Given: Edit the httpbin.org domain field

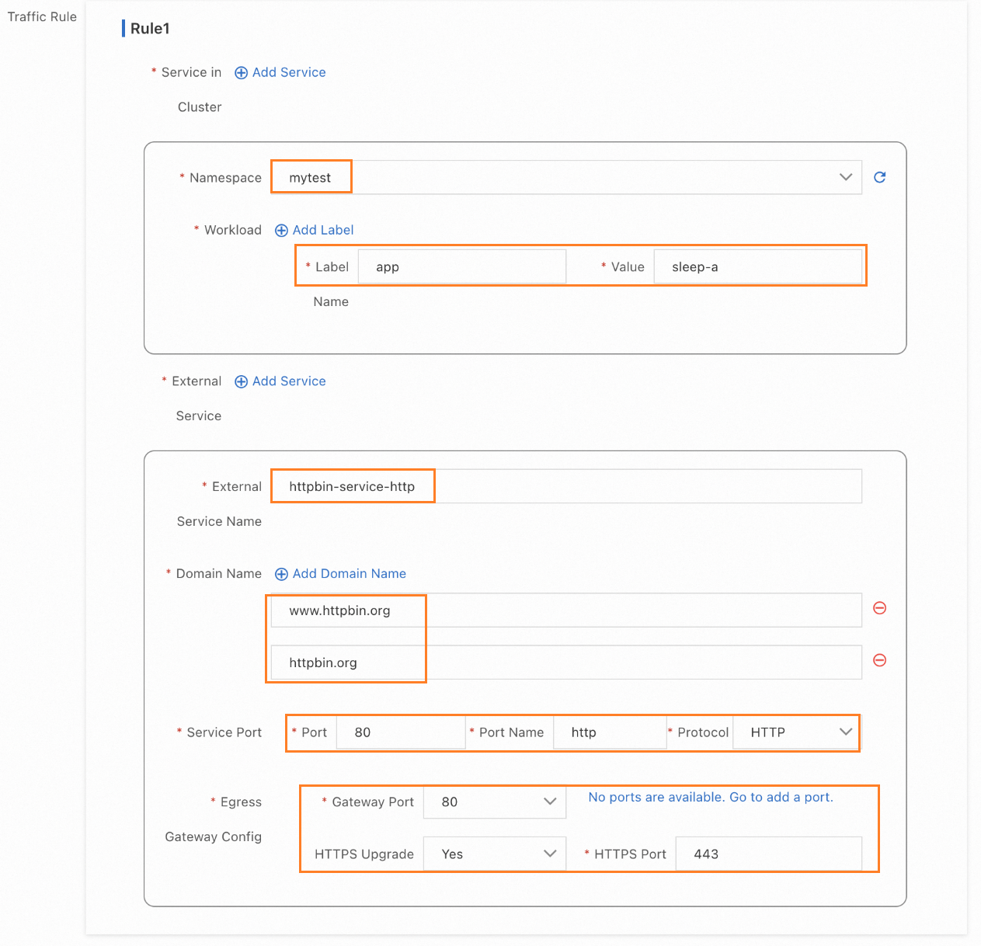Looking at the screenshot, I should (566, 663).
